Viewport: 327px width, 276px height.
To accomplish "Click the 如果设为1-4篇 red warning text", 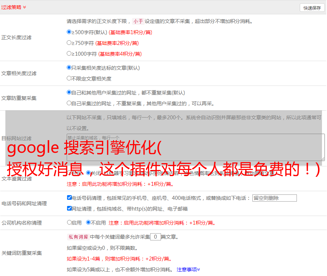I will click(x=119, y=259).
